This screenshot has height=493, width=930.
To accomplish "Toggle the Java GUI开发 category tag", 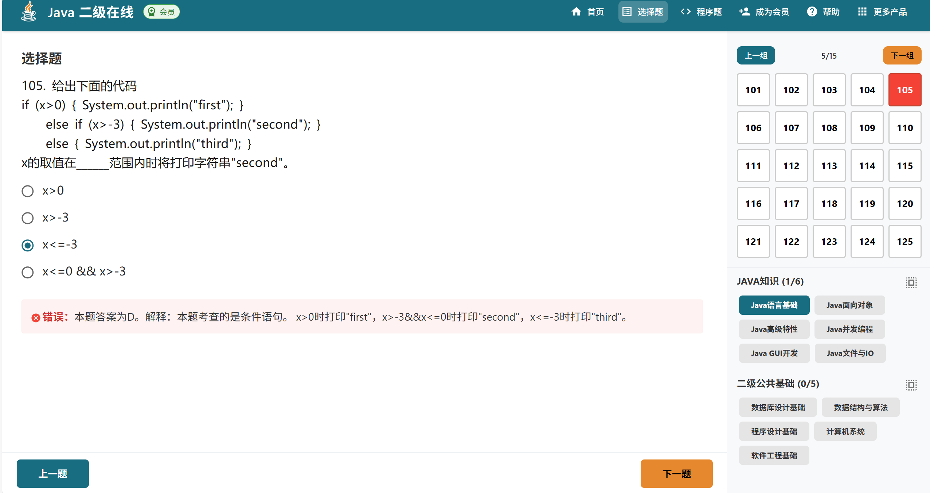I will point(774,353).
